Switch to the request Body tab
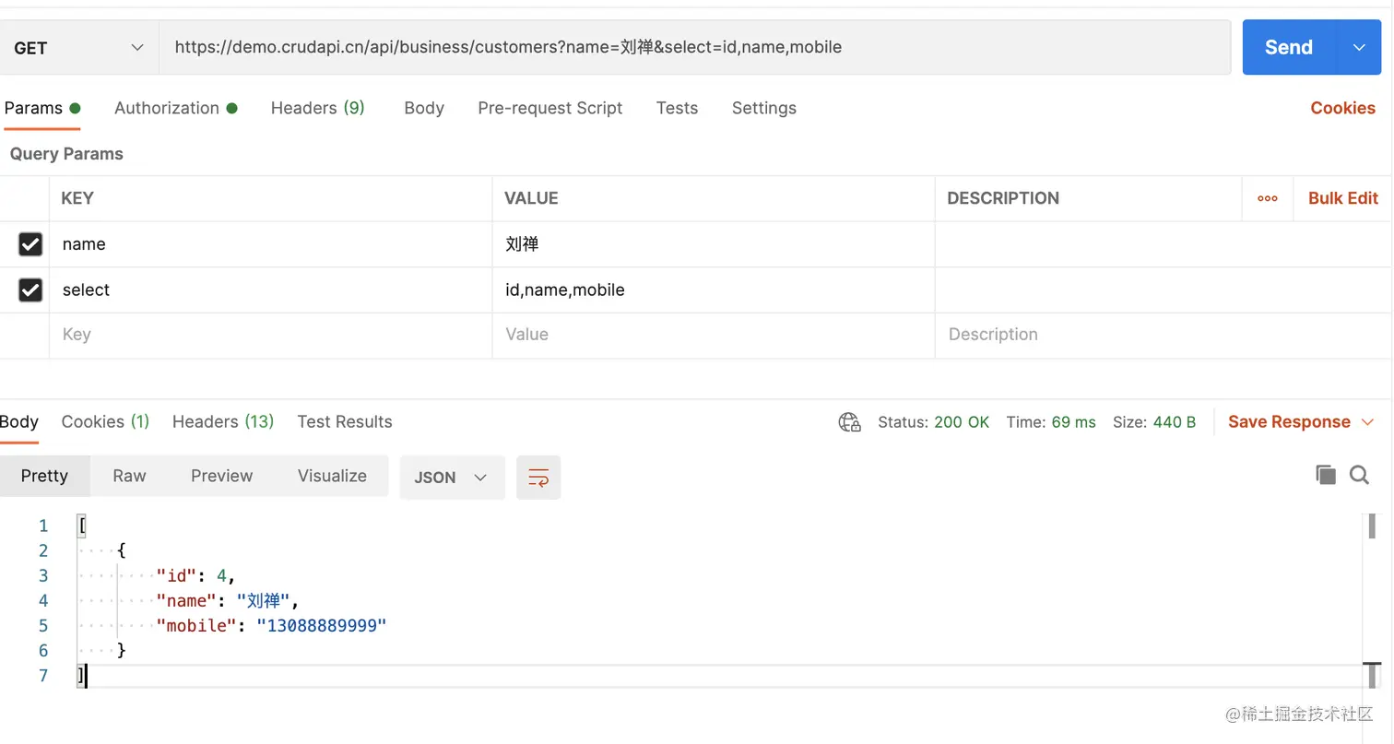This screenshot has width=1394, height=744. 424,108
